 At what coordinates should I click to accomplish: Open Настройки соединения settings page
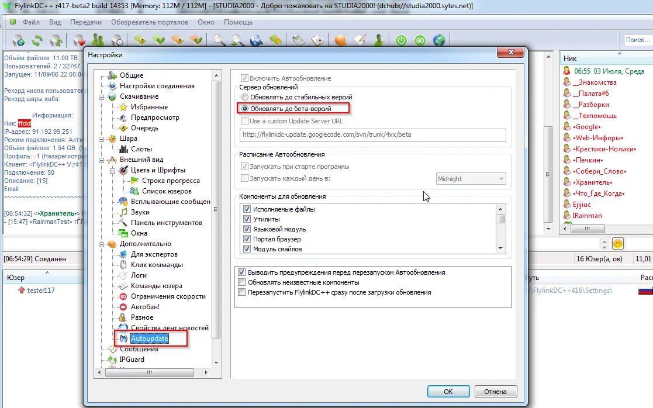[157, 86]
